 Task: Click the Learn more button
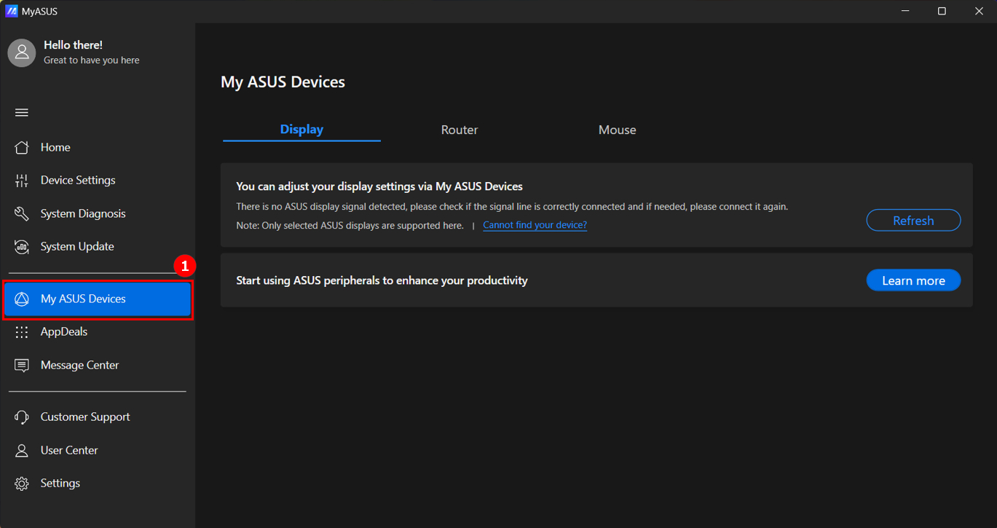click(x=913, y=280)
